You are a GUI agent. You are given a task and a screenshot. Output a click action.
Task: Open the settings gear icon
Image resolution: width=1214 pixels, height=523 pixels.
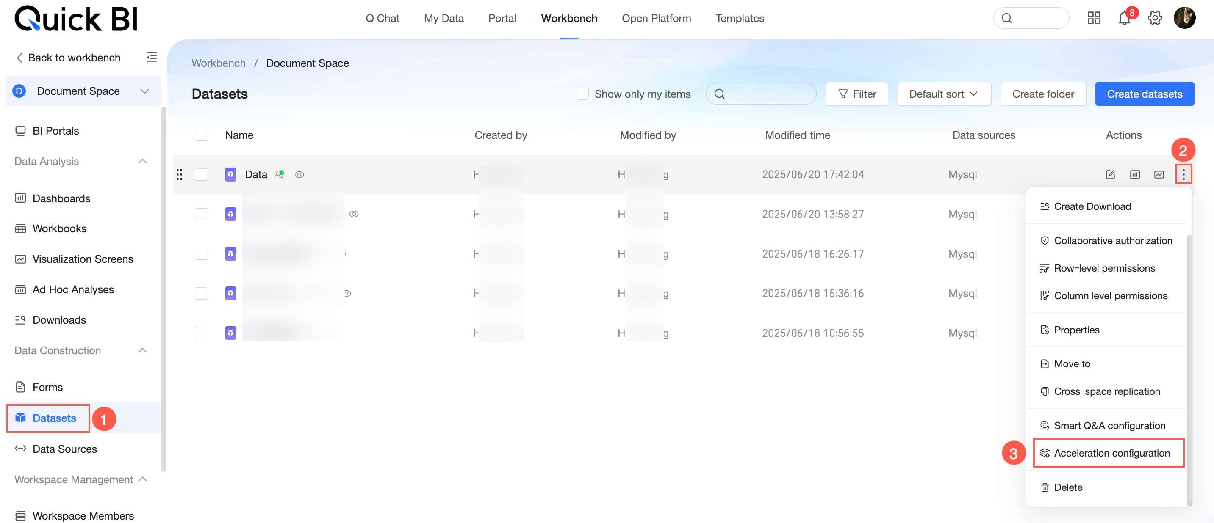click(1154, 18)
